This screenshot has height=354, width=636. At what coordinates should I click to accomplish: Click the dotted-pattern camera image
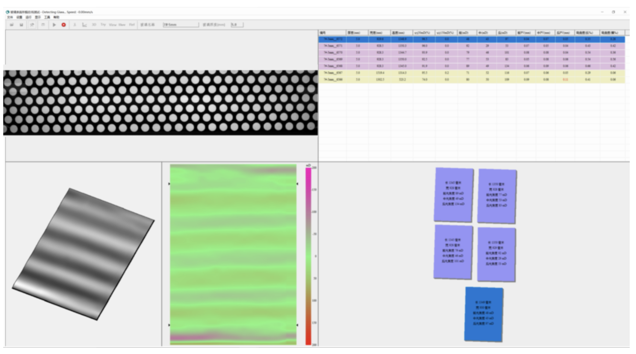(x=160, y=102)
